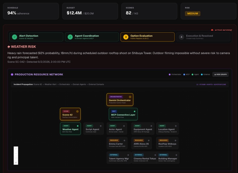Zoom out the network graph with minus control
Viewport: 238px width, 173px height.
[16, 153]
